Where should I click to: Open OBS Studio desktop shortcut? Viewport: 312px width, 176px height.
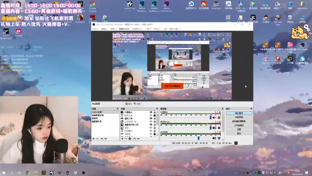point(302,47)
